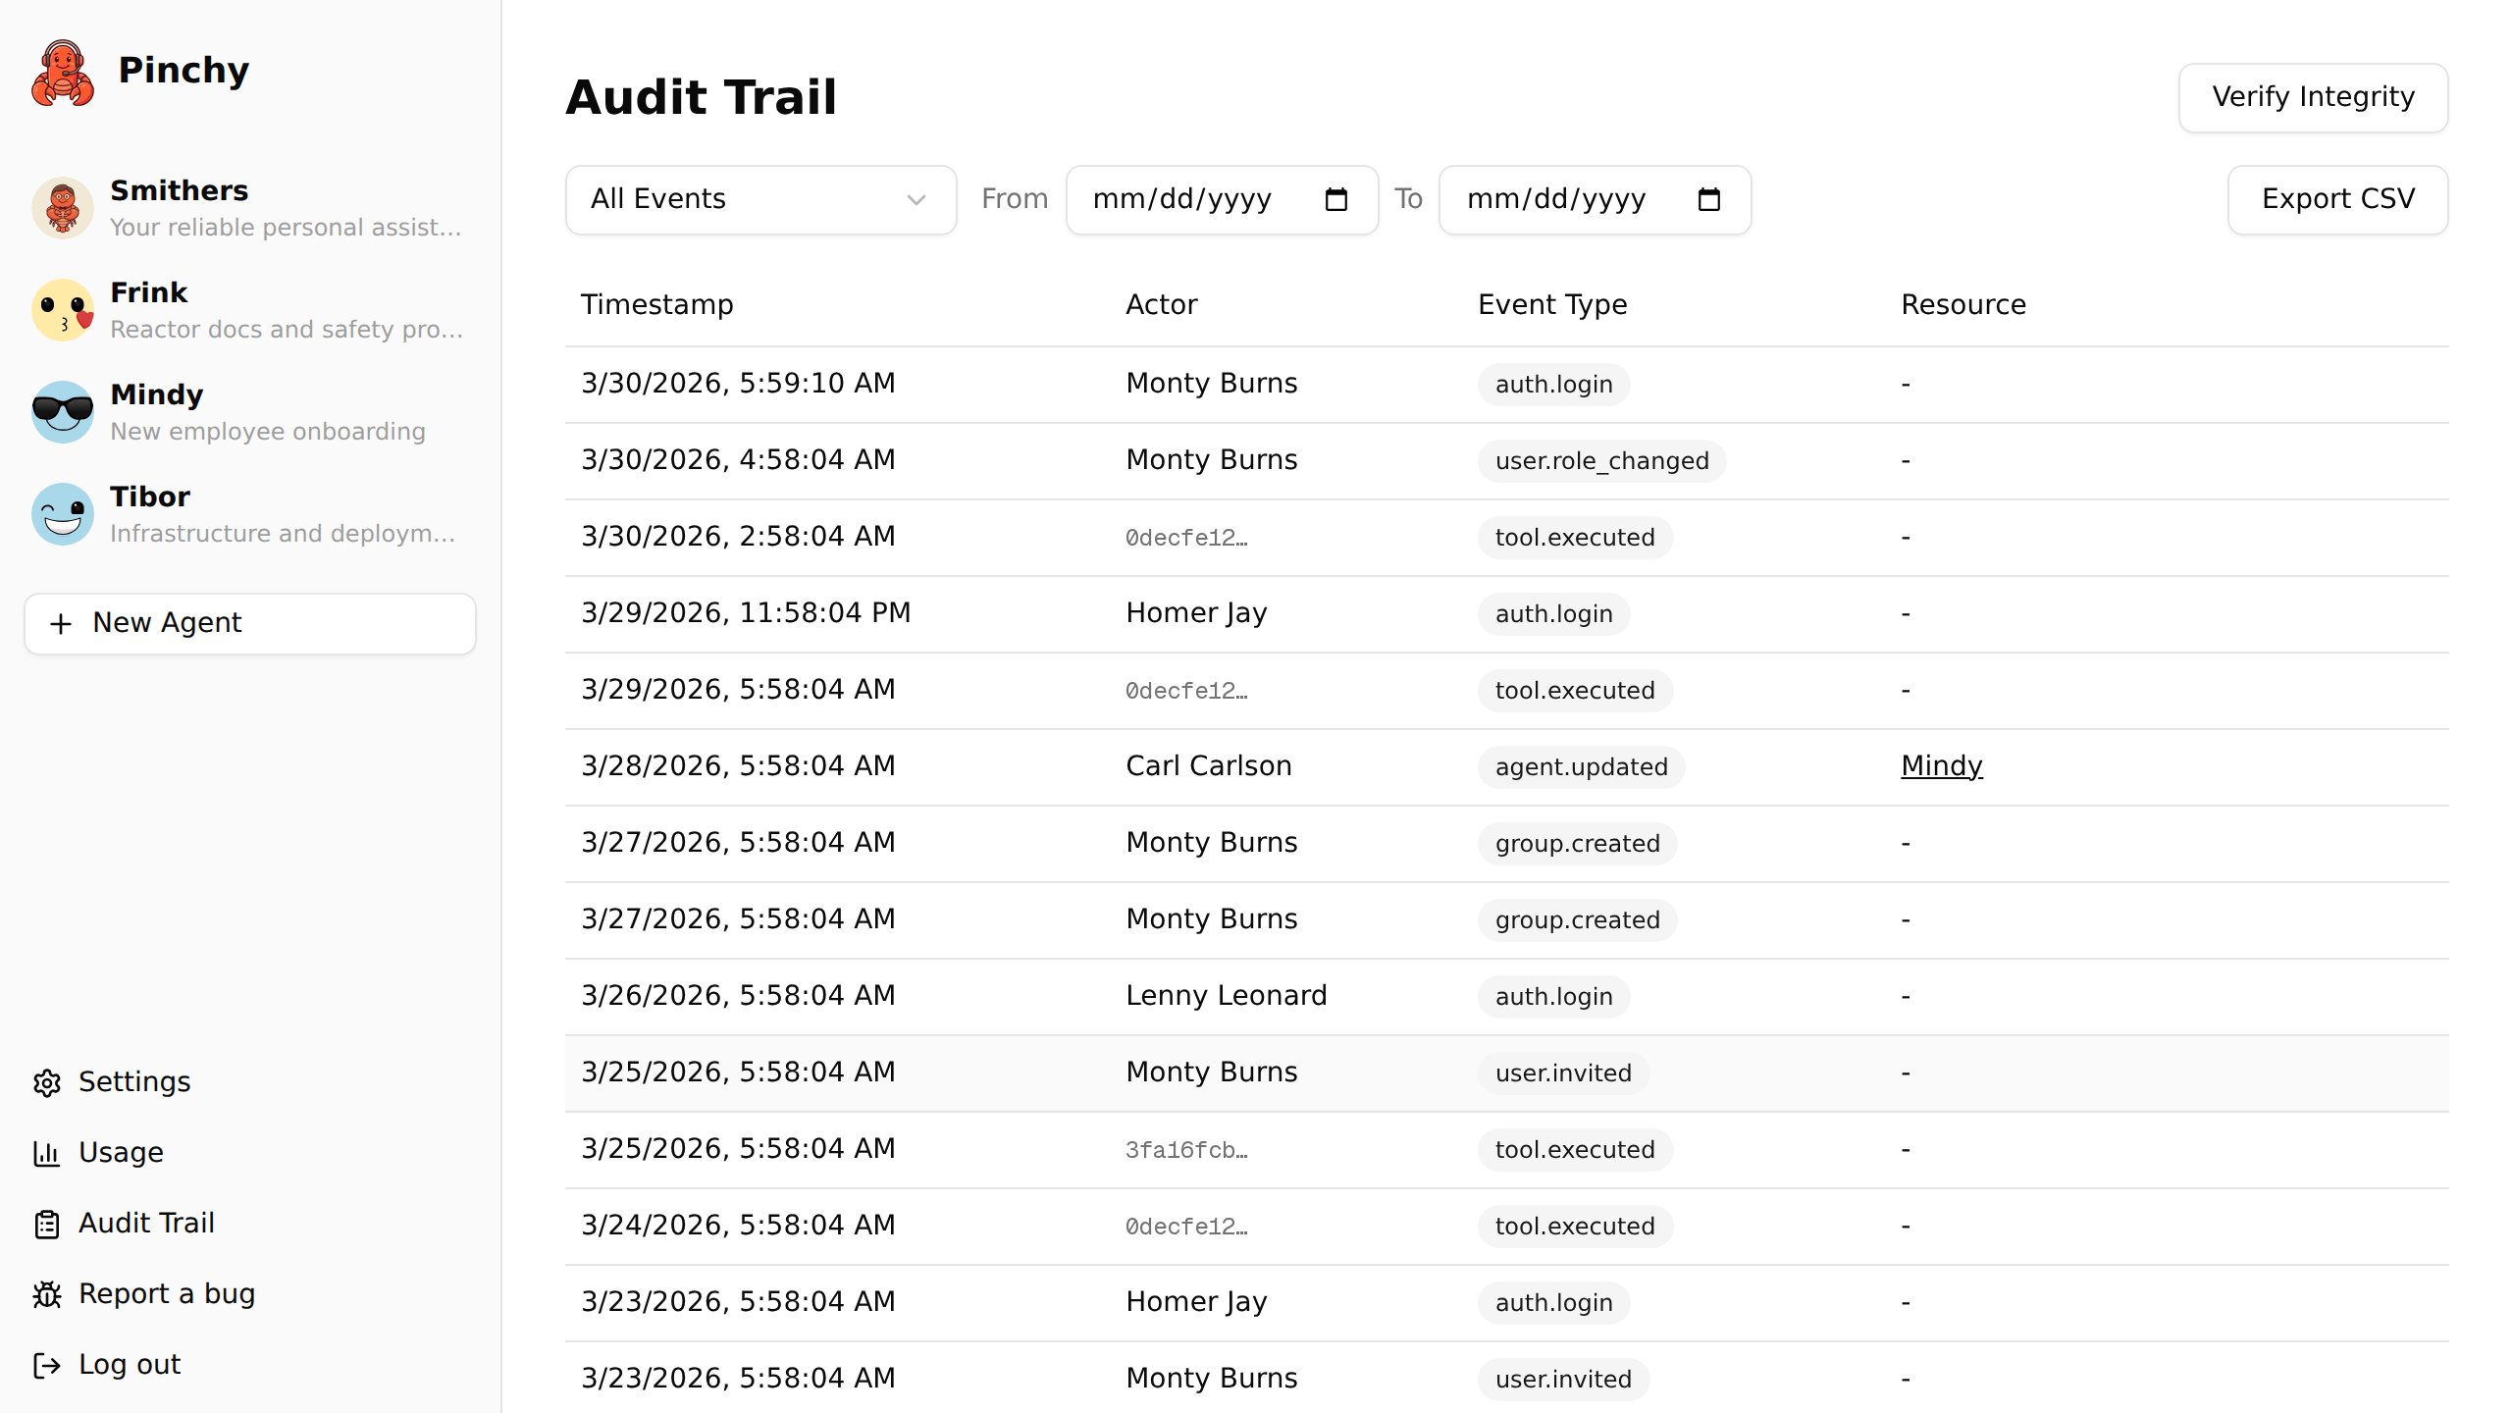This screenshot has height=1413, width=2512.
Task: Create a New Agent
Action: click(x=249, y=623)
